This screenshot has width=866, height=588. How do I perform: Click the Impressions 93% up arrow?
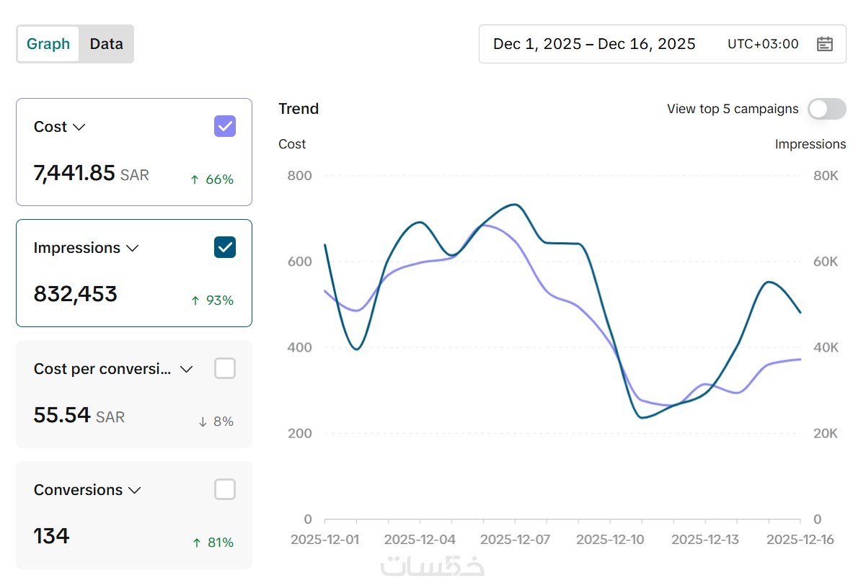coord(195,300)
